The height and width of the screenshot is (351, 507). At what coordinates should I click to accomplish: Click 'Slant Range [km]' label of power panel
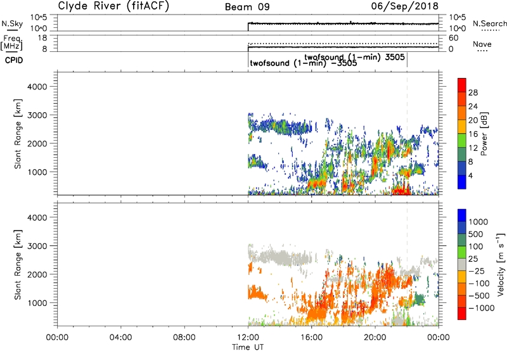tap(18, 134)
